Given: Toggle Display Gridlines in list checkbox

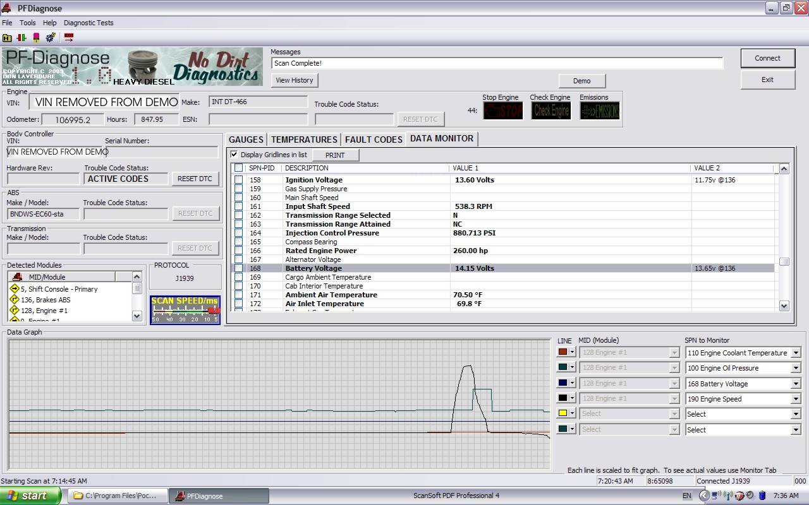Looking at the screenshot, I should point(234,155).
